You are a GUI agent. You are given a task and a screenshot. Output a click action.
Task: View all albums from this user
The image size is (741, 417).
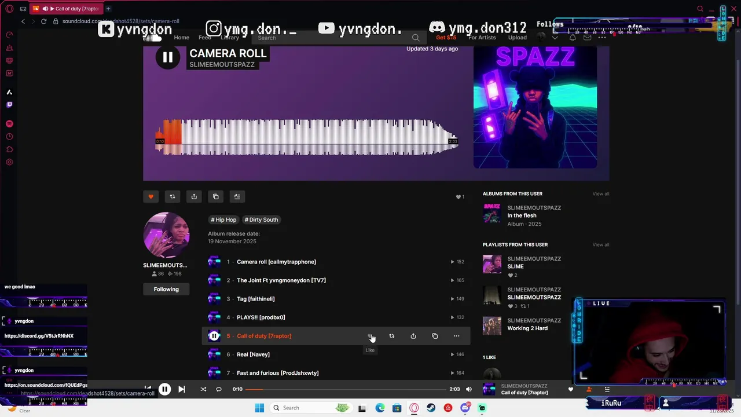[600, 193]
